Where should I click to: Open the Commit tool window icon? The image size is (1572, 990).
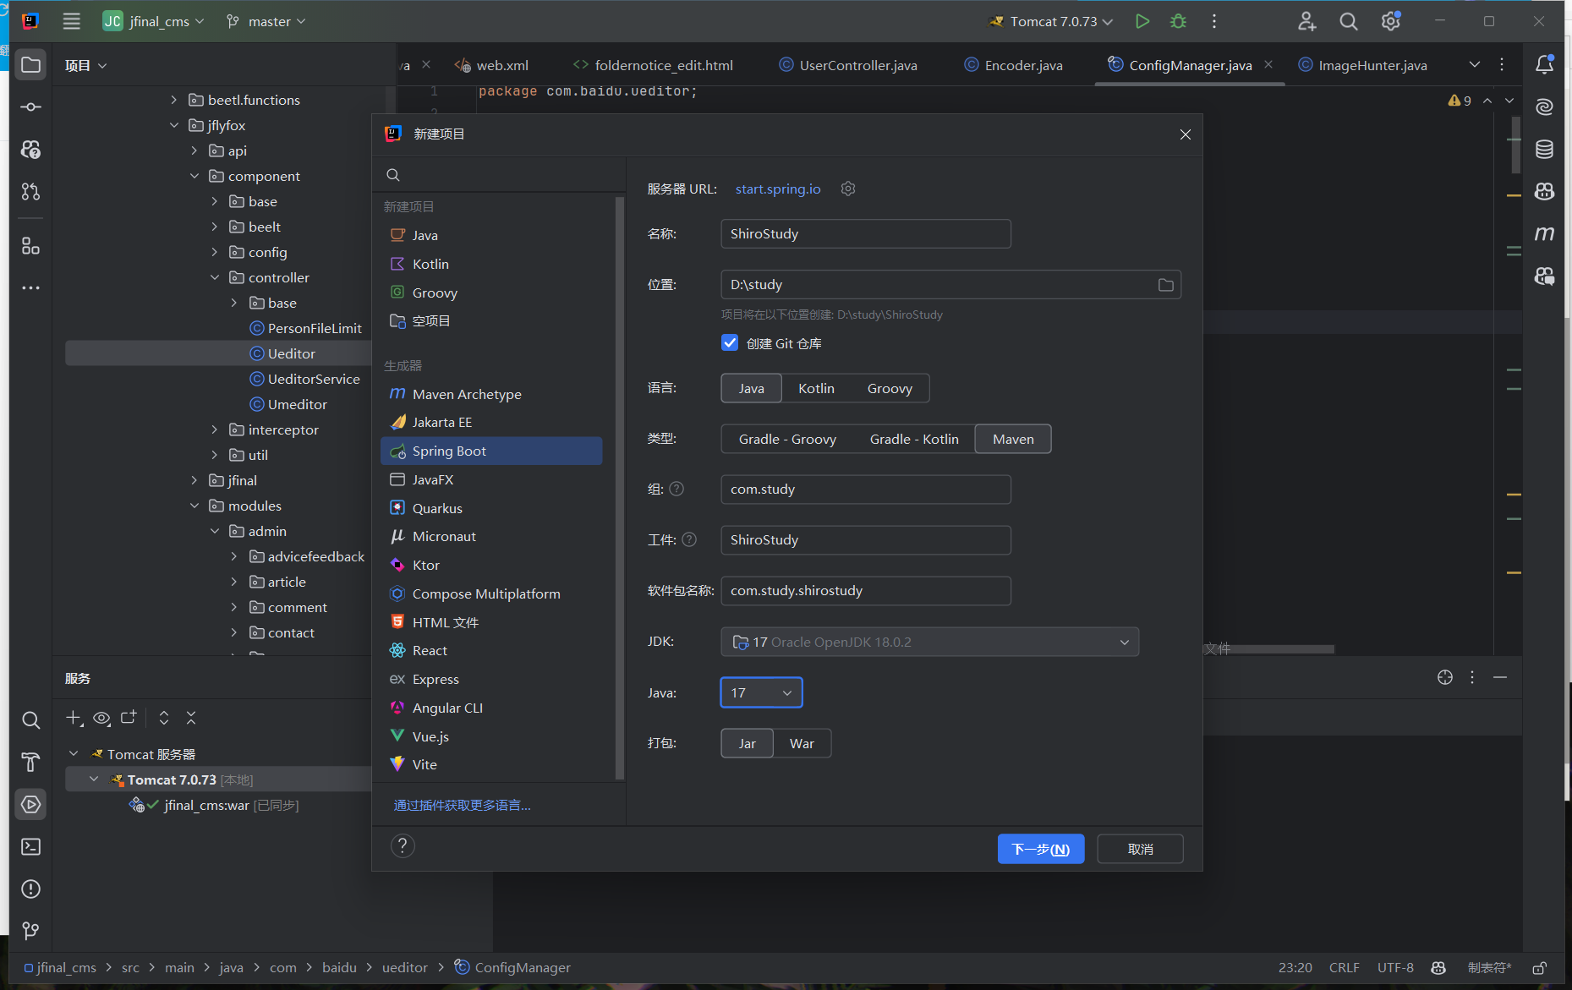point(30,107)
